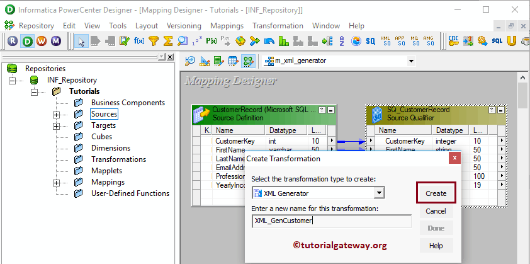The height and width of the screenshot is (264, 530).
Task: Click the transformation name input field
Action: click(332, 221)
